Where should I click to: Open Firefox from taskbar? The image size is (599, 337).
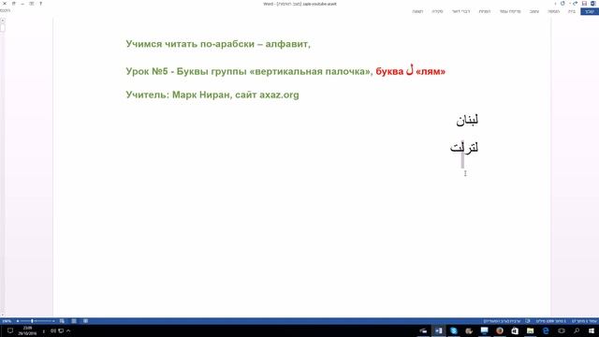click(x=500, y=330)
